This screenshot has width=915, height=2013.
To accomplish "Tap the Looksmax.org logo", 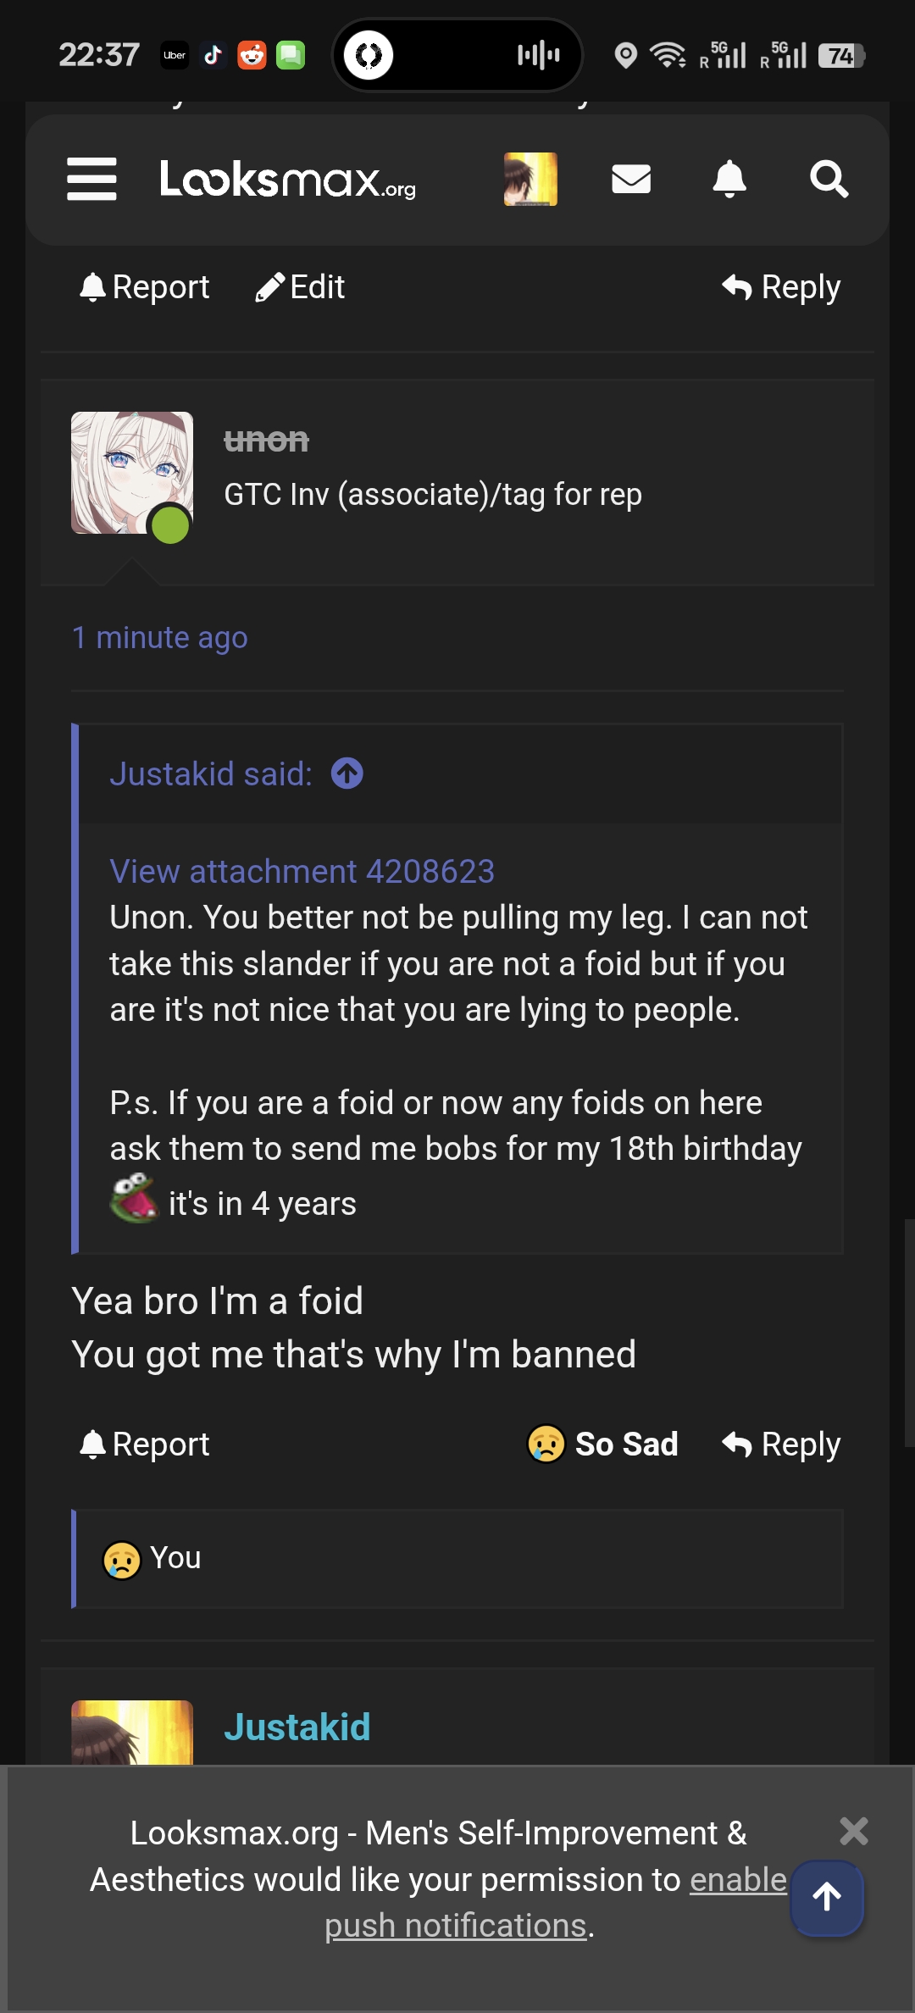I will (288, 180).
